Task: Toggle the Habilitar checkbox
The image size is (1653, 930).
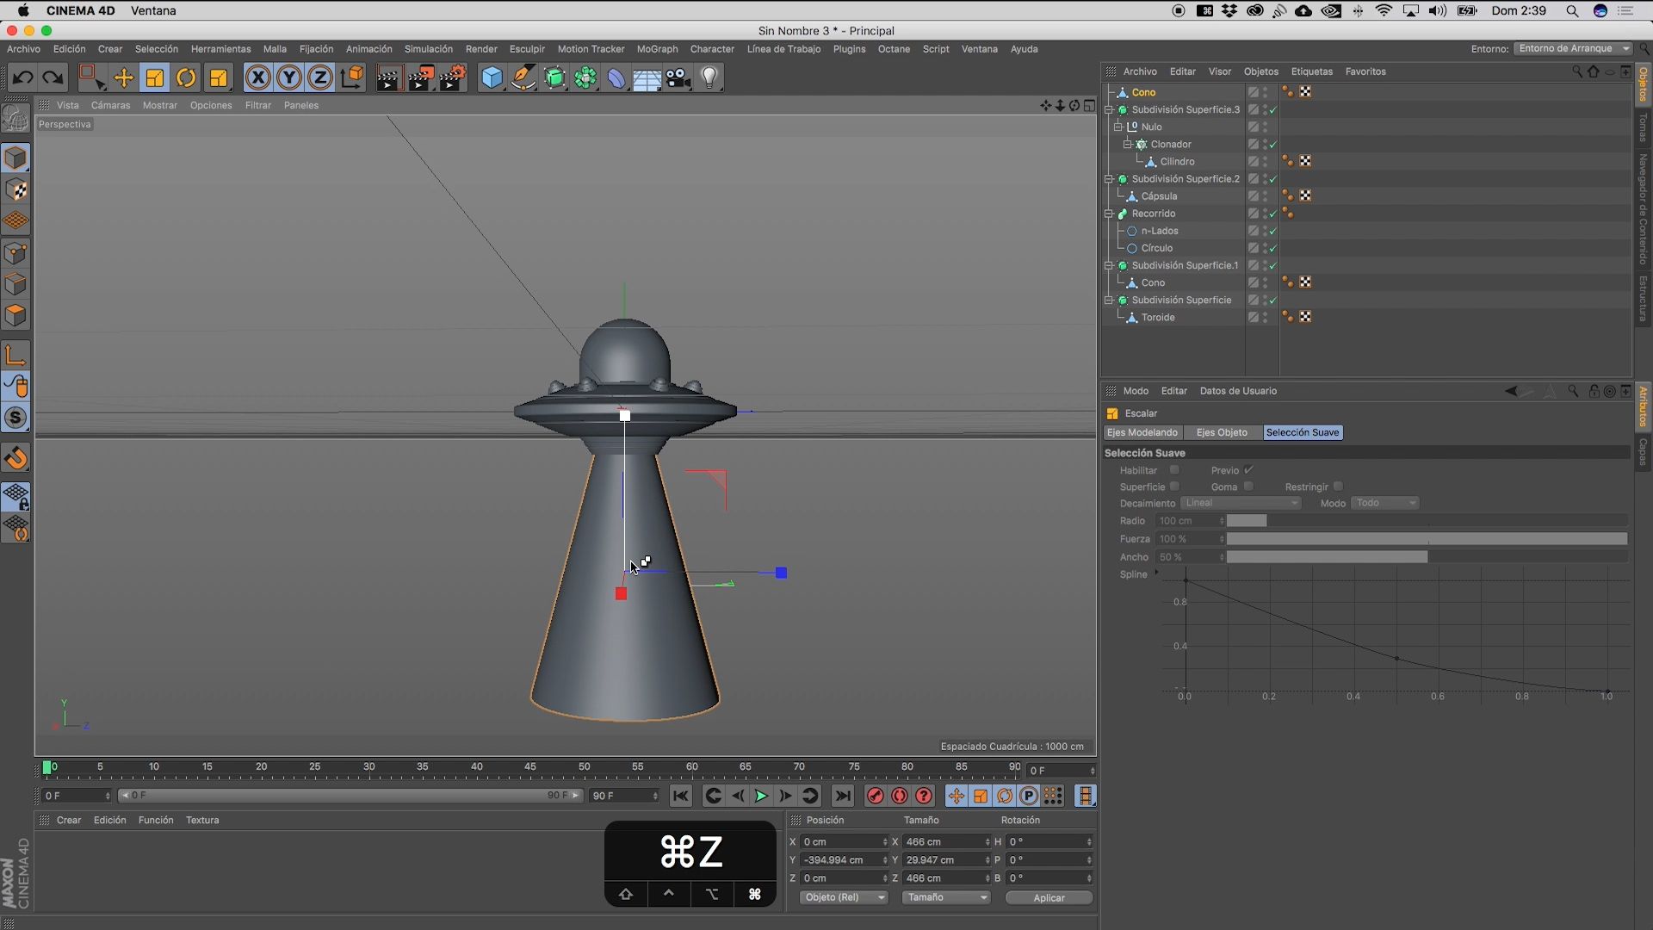Action: coord(1174,470)
